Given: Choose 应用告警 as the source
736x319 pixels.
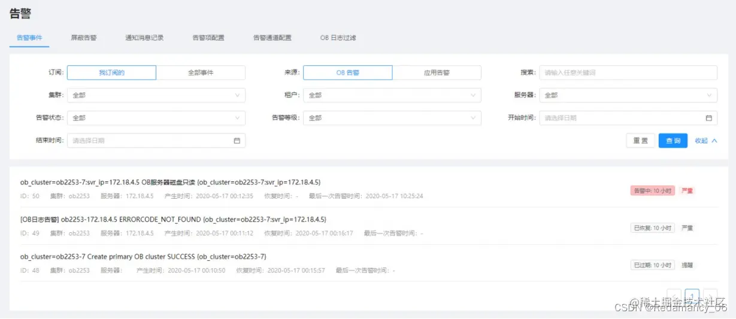Looking at the screenshot, I should pos(437,72).
